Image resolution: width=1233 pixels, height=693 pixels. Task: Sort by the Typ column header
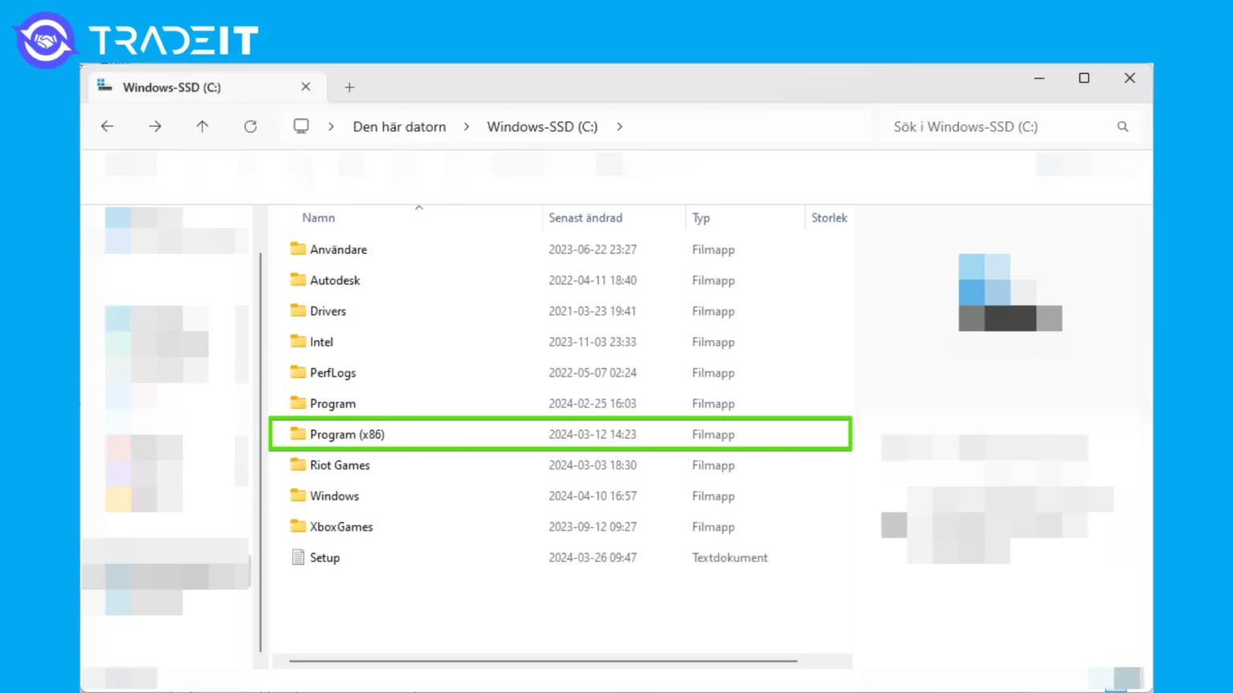701,218
